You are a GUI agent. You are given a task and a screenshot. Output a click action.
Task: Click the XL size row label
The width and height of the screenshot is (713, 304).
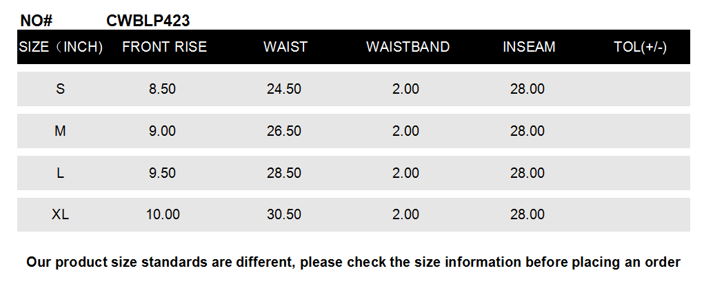tap(61, 214)
